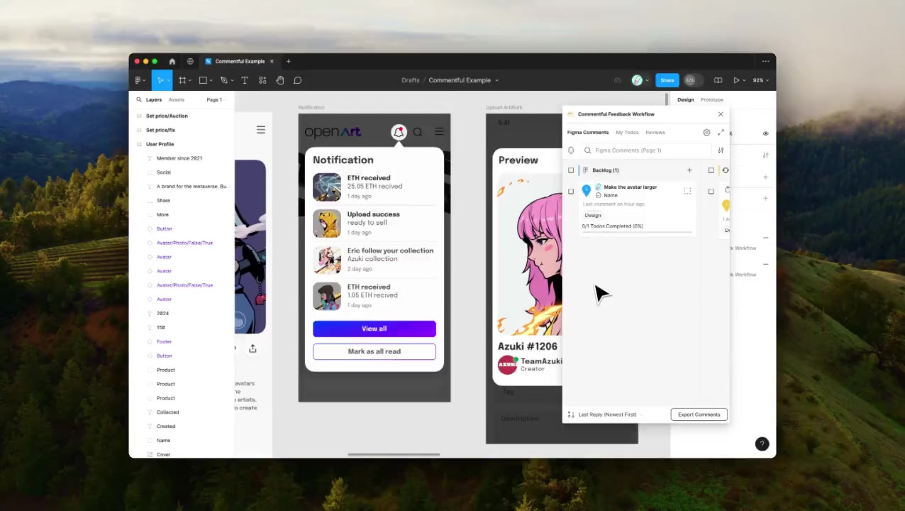Open the filter sliders in Commentful
Screen dimensions: 905x511
[x=721, y=150]
